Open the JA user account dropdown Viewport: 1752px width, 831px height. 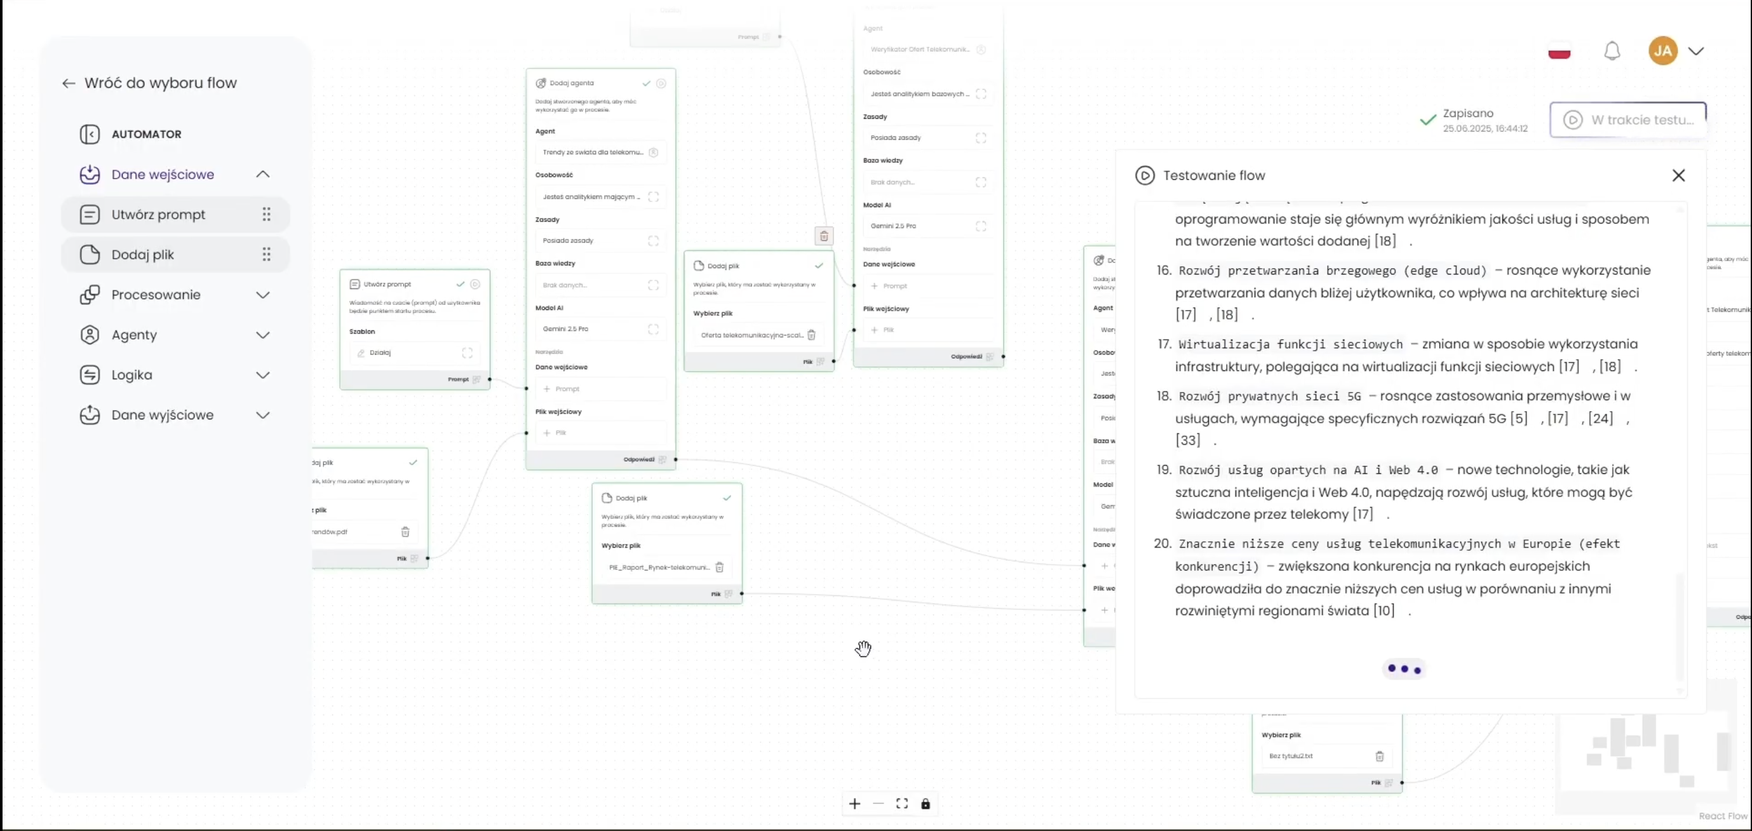pyautogui.click(x=1695, y=51)
